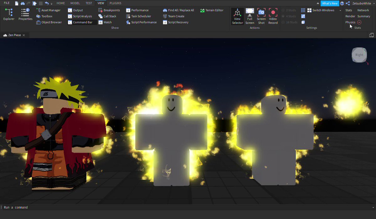Clear stats with the red minus icon
The height and width of the screenshot is (219, 376).
pos(359,22)
